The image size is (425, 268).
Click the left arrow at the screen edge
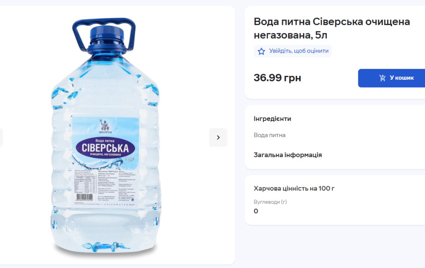(2, 137)
